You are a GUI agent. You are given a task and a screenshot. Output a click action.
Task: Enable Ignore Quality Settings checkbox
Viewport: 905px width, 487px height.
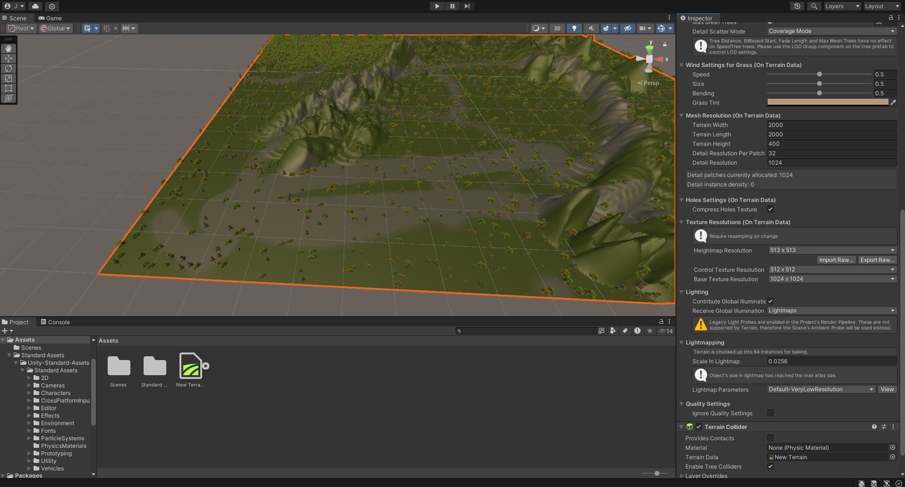pyautogui.click(x=770, y=413)
